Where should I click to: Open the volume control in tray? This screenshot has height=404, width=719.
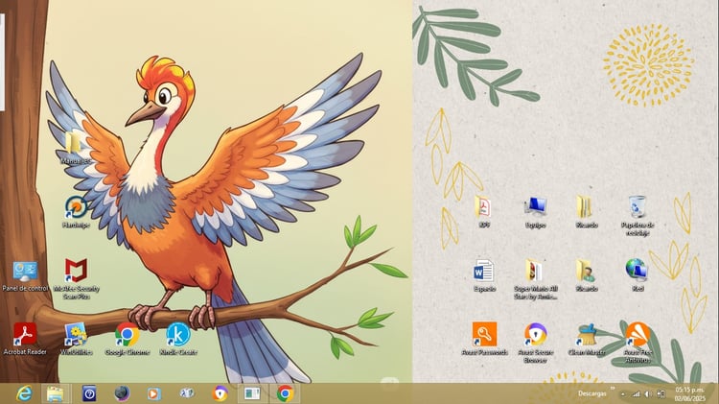648,393
